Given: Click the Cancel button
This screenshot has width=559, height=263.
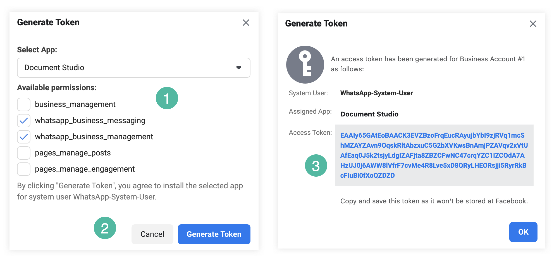Looking at the screenshot, I should pyautogui.click(x=152, y=234).
